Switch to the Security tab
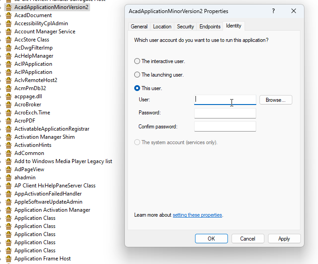Viewport: 318px width, 264px height. coord(185,27)
